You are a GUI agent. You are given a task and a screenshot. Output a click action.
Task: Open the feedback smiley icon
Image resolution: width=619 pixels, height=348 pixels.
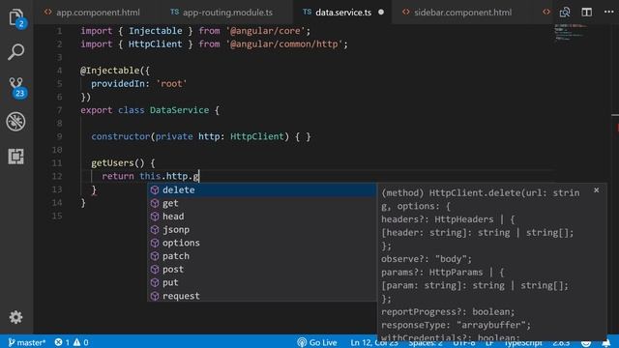click(586, 342)
